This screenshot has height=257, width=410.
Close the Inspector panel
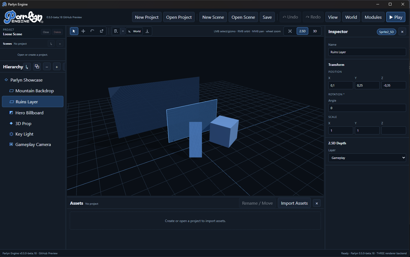pos(402,32)
